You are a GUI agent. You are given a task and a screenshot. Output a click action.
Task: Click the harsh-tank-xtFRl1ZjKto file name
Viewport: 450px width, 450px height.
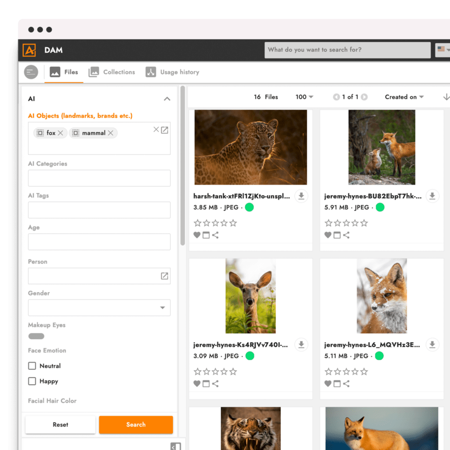point(242,196)
